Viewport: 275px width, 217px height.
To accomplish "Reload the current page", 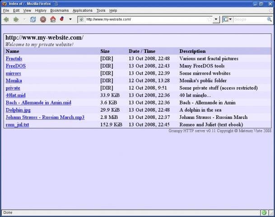I will coord(33,19).
